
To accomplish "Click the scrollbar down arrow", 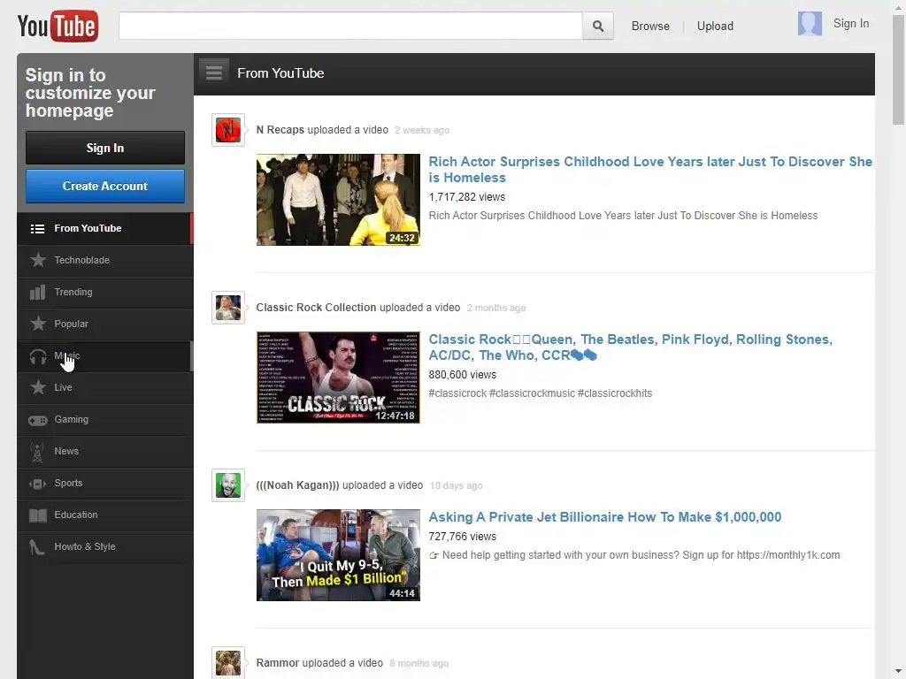I will pos(898,672).
